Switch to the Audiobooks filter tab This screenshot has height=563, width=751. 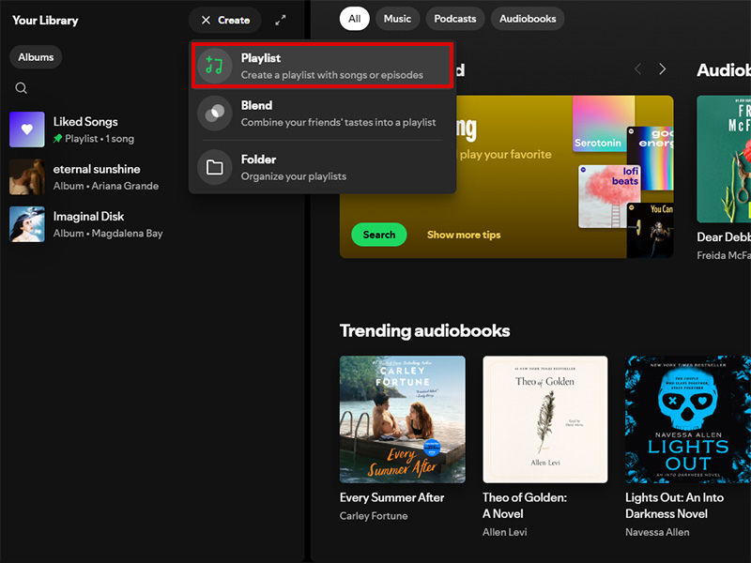[x=528, y=19]
